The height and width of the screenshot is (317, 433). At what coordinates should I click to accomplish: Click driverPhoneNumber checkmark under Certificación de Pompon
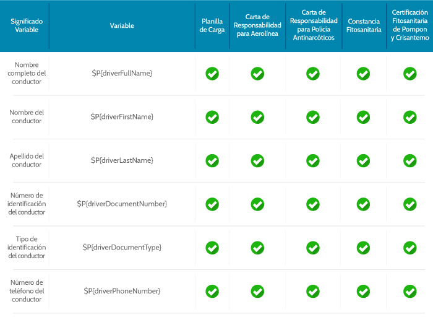click(409, 291)
